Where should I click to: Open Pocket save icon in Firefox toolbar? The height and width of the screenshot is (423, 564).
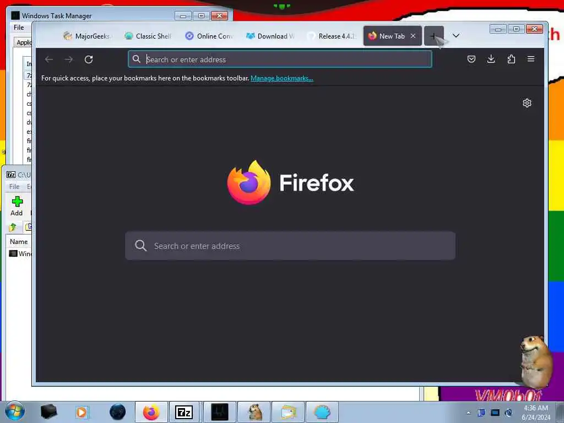point(471,59)
